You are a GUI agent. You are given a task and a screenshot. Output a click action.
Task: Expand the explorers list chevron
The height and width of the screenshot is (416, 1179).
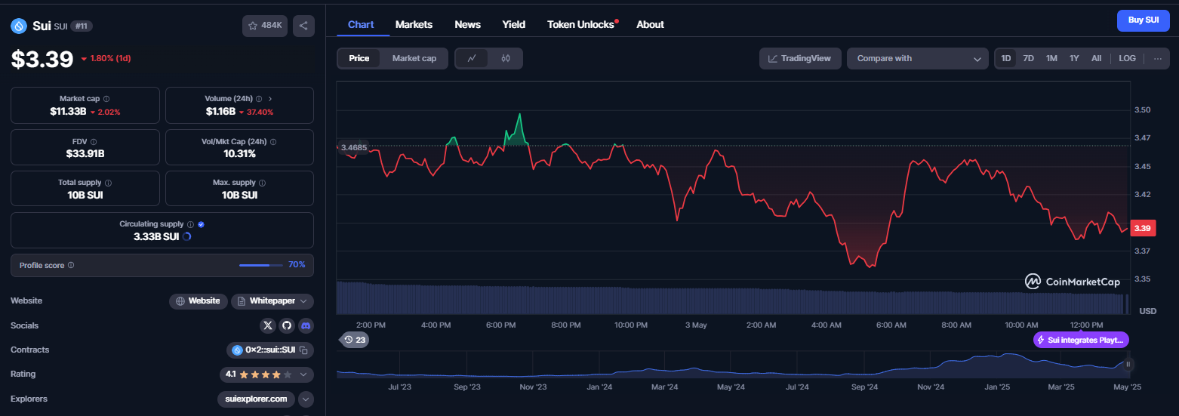point(306,399)
